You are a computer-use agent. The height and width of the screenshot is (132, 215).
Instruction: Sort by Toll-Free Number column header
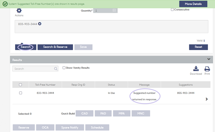(45, 85)
